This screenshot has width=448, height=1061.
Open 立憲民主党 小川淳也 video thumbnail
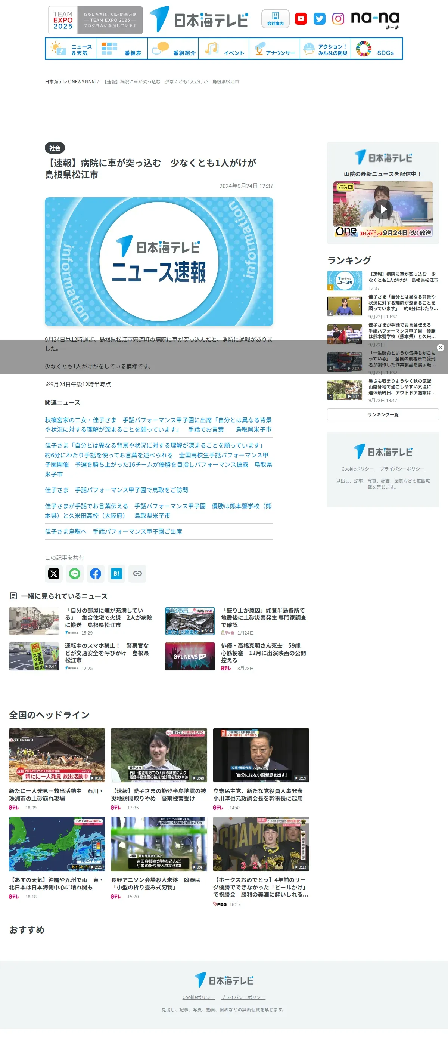point(261,755)
